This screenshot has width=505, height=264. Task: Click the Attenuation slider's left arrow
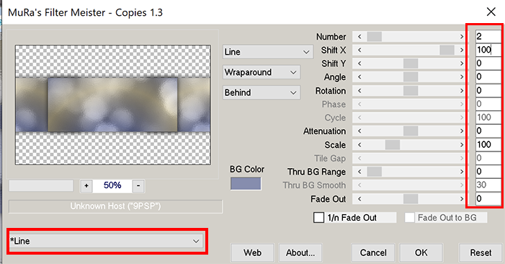[x=359, y=131]
